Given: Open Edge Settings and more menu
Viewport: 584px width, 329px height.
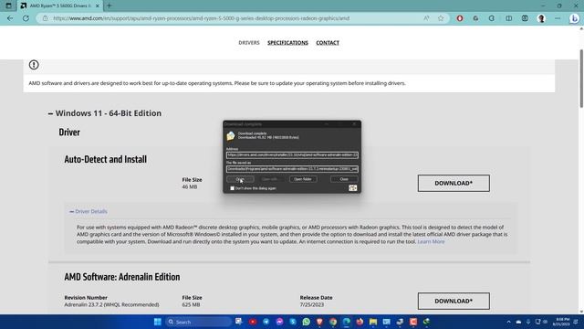Looking at the screenshot, I should (558, 18).
